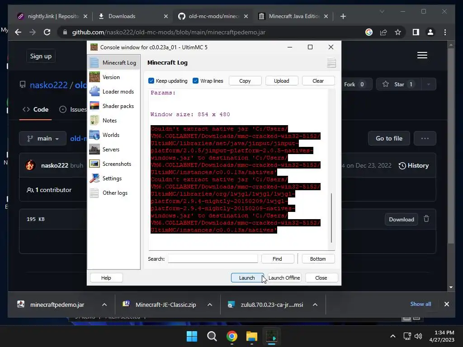The height and width of the screenshot is (347, 463).
Task: Open the Worlds page
Action: [x=113, y=135]
